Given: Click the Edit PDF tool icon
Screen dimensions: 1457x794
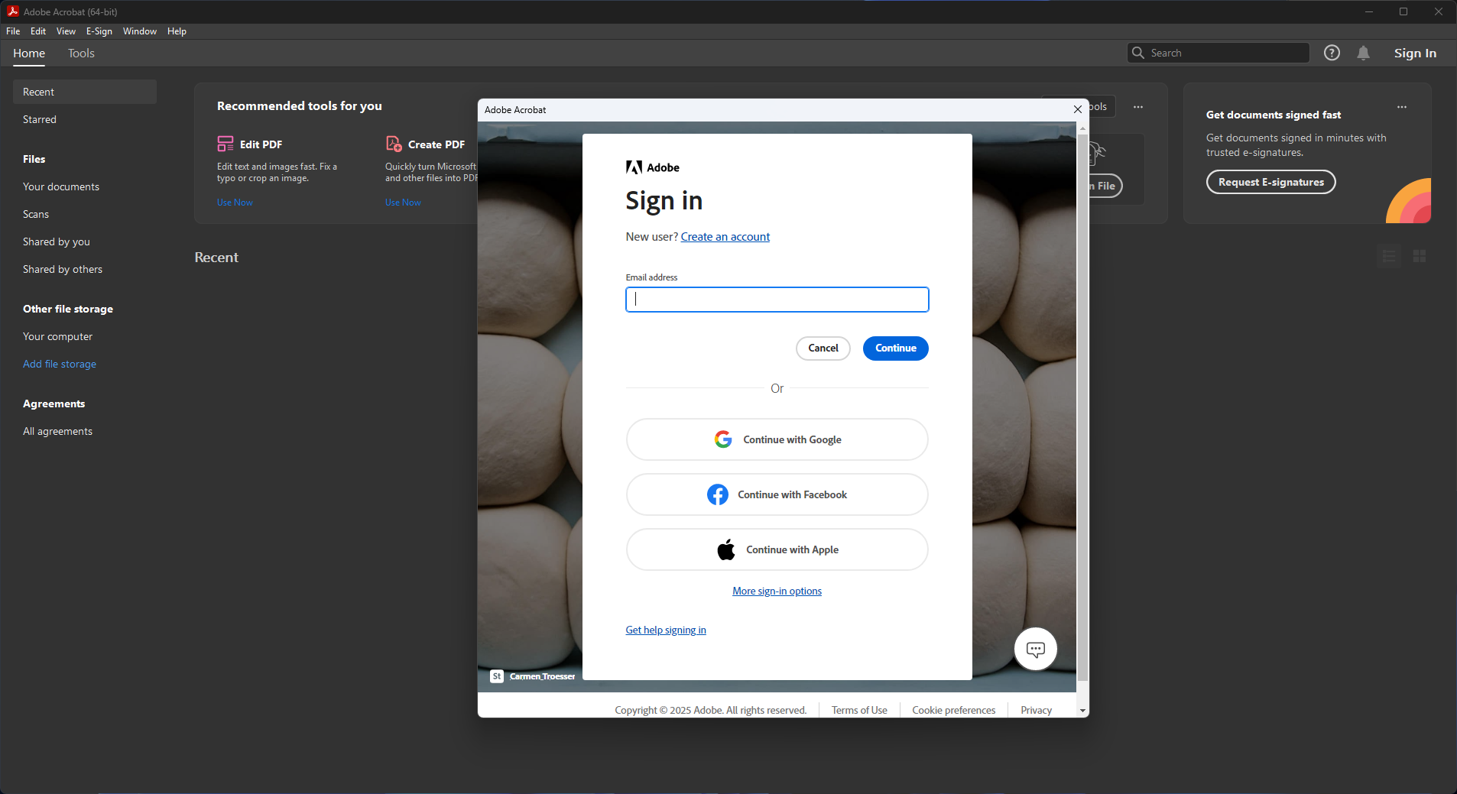Looking at the screenshot, I should click(x=226, y=144).
